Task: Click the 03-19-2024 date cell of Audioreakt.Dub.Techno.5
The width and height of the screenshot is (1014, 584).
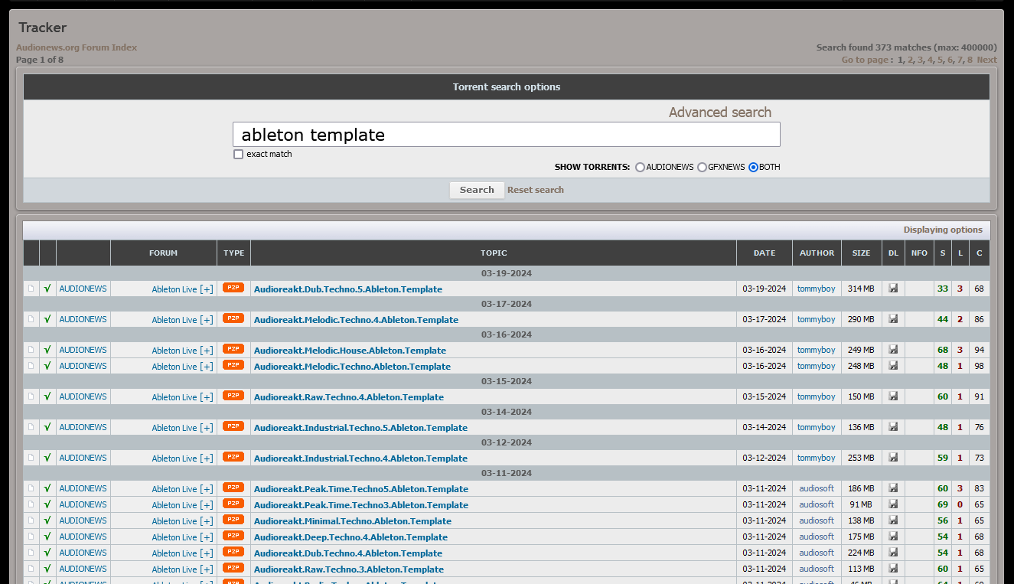Action: click(x=765, y=289)
